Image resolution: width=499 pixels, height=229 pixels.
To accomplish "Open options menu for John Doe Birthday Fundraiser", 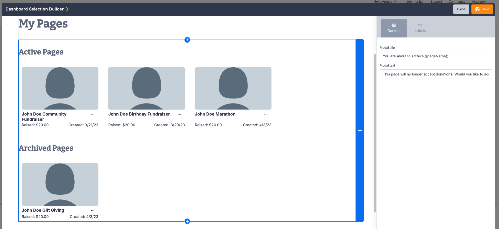I will click(x=179, y=114).
